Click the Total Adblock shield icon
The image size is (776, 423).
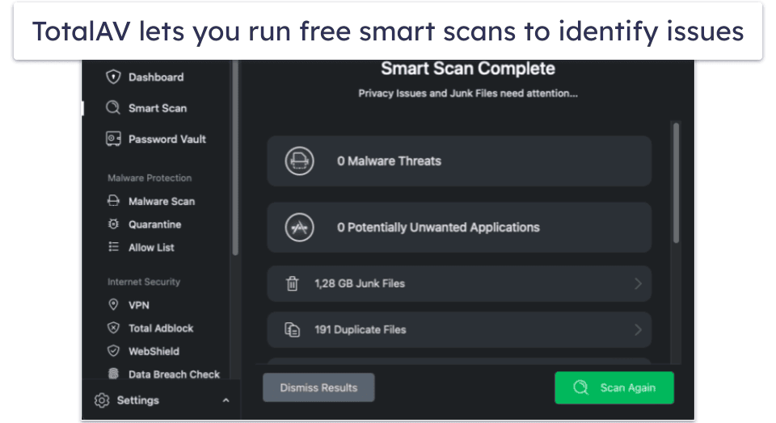(113, 329)
